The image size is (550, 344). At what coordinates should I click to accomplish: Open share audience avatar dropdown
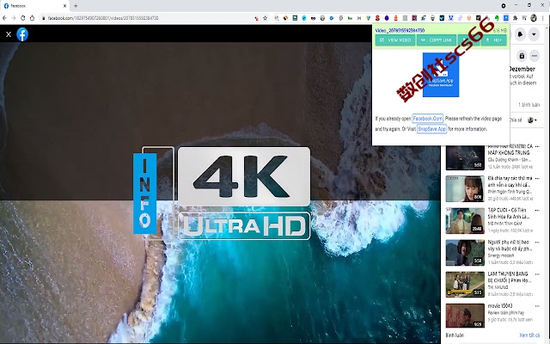click(533, 120)
